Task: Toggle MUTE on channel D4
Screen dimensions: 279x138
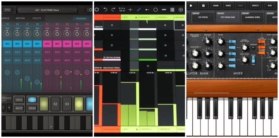Action: click(x=77, y=60)
